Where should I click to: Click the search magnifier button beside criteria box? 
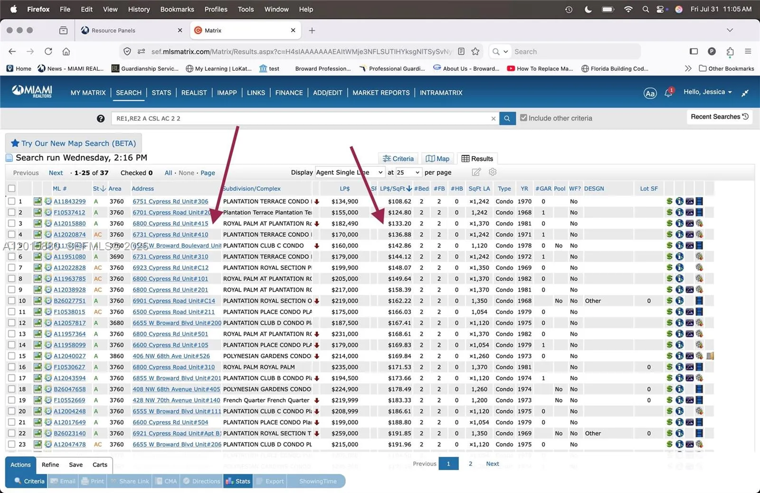507,118
